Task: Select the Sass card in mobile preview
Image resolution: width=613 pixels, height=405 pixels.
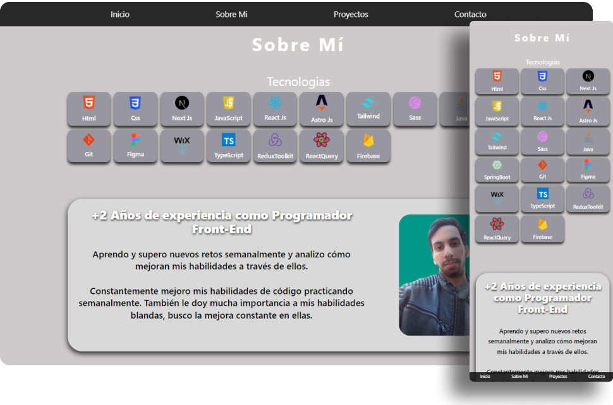Action: click(542, 141)
